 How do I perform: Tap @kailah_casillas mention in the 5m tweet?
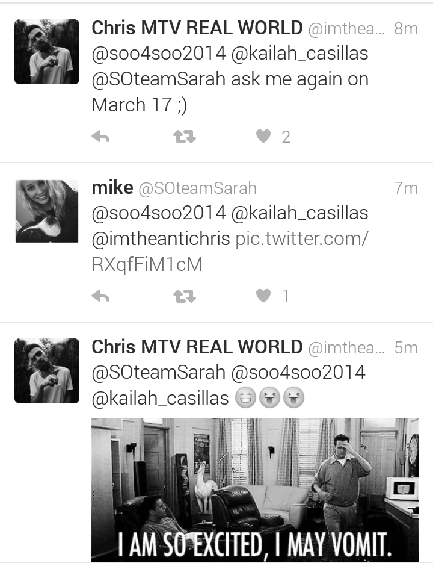point(160,399)
